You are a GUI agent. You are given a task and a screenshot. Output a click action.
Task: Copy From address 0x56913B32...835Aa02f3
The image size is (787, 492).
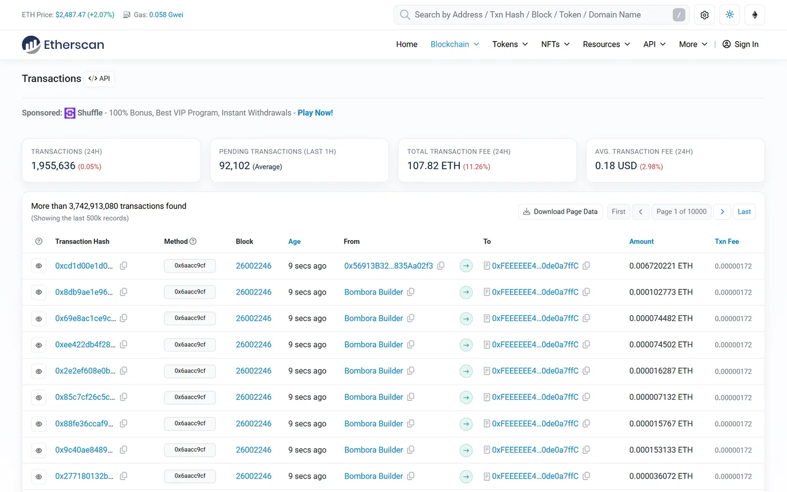(x=441, y=265)
